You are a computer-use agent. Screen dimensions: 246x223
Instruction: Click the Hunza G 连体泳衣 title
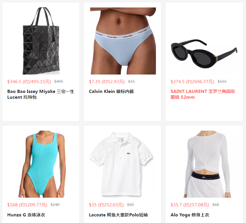tap(26, 215)
